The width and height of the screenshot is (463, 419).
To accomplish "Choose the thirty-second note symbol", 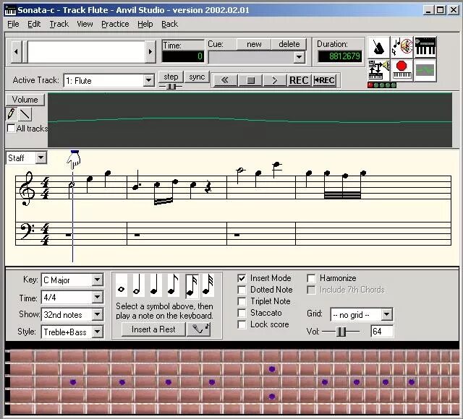I will [208, 285].
